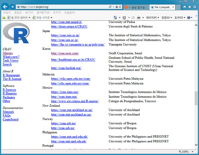Open the http://cran.nexr.com/ mirror link

[65, 53]
